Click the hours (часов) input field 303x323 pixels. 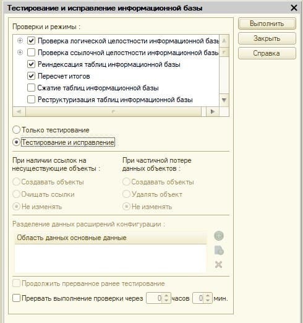(155, 298)
